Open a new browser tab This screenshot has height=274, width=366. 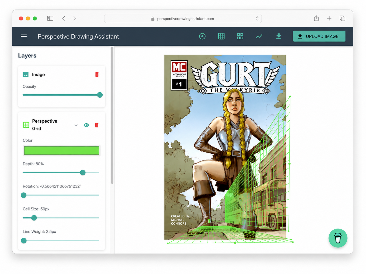click(329, 18)
